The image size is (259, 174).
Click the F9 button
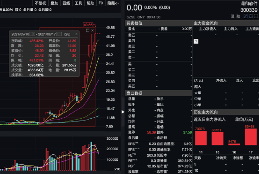[101, 3]
